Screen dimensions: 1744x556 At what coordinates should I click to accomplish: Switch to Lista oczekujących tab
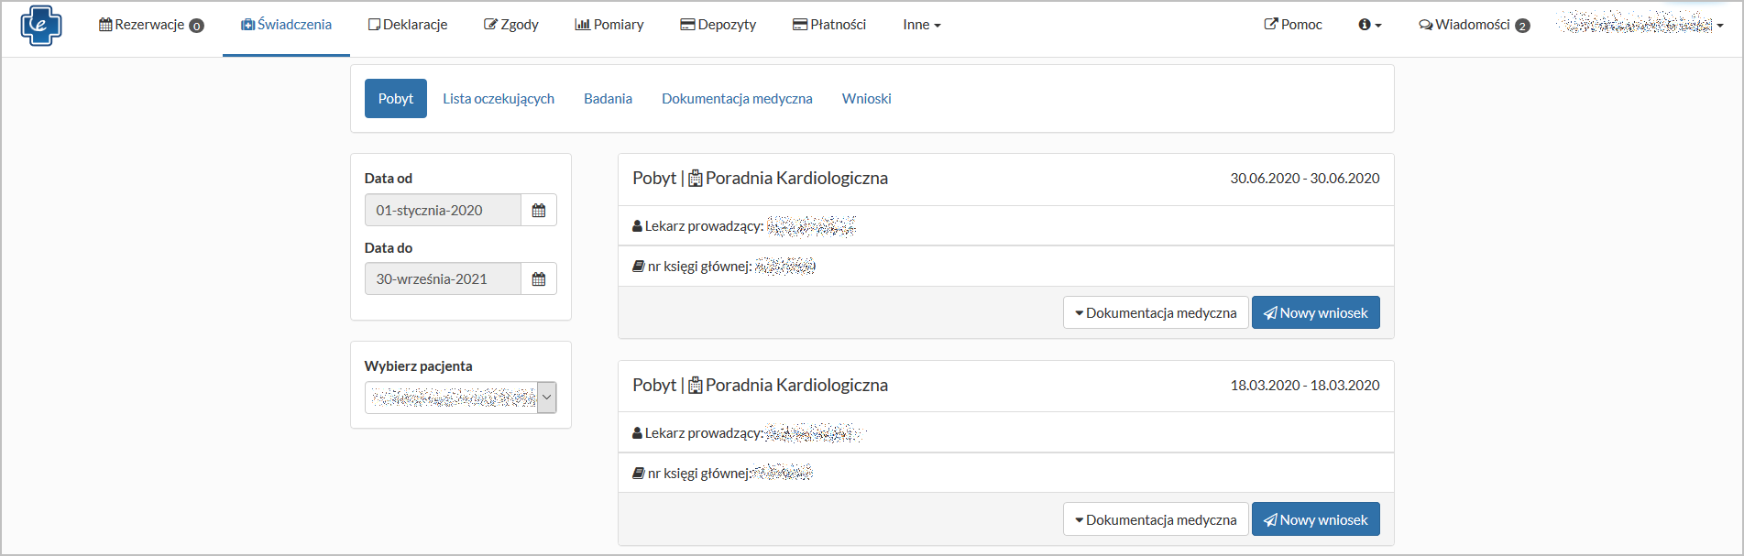499,99
